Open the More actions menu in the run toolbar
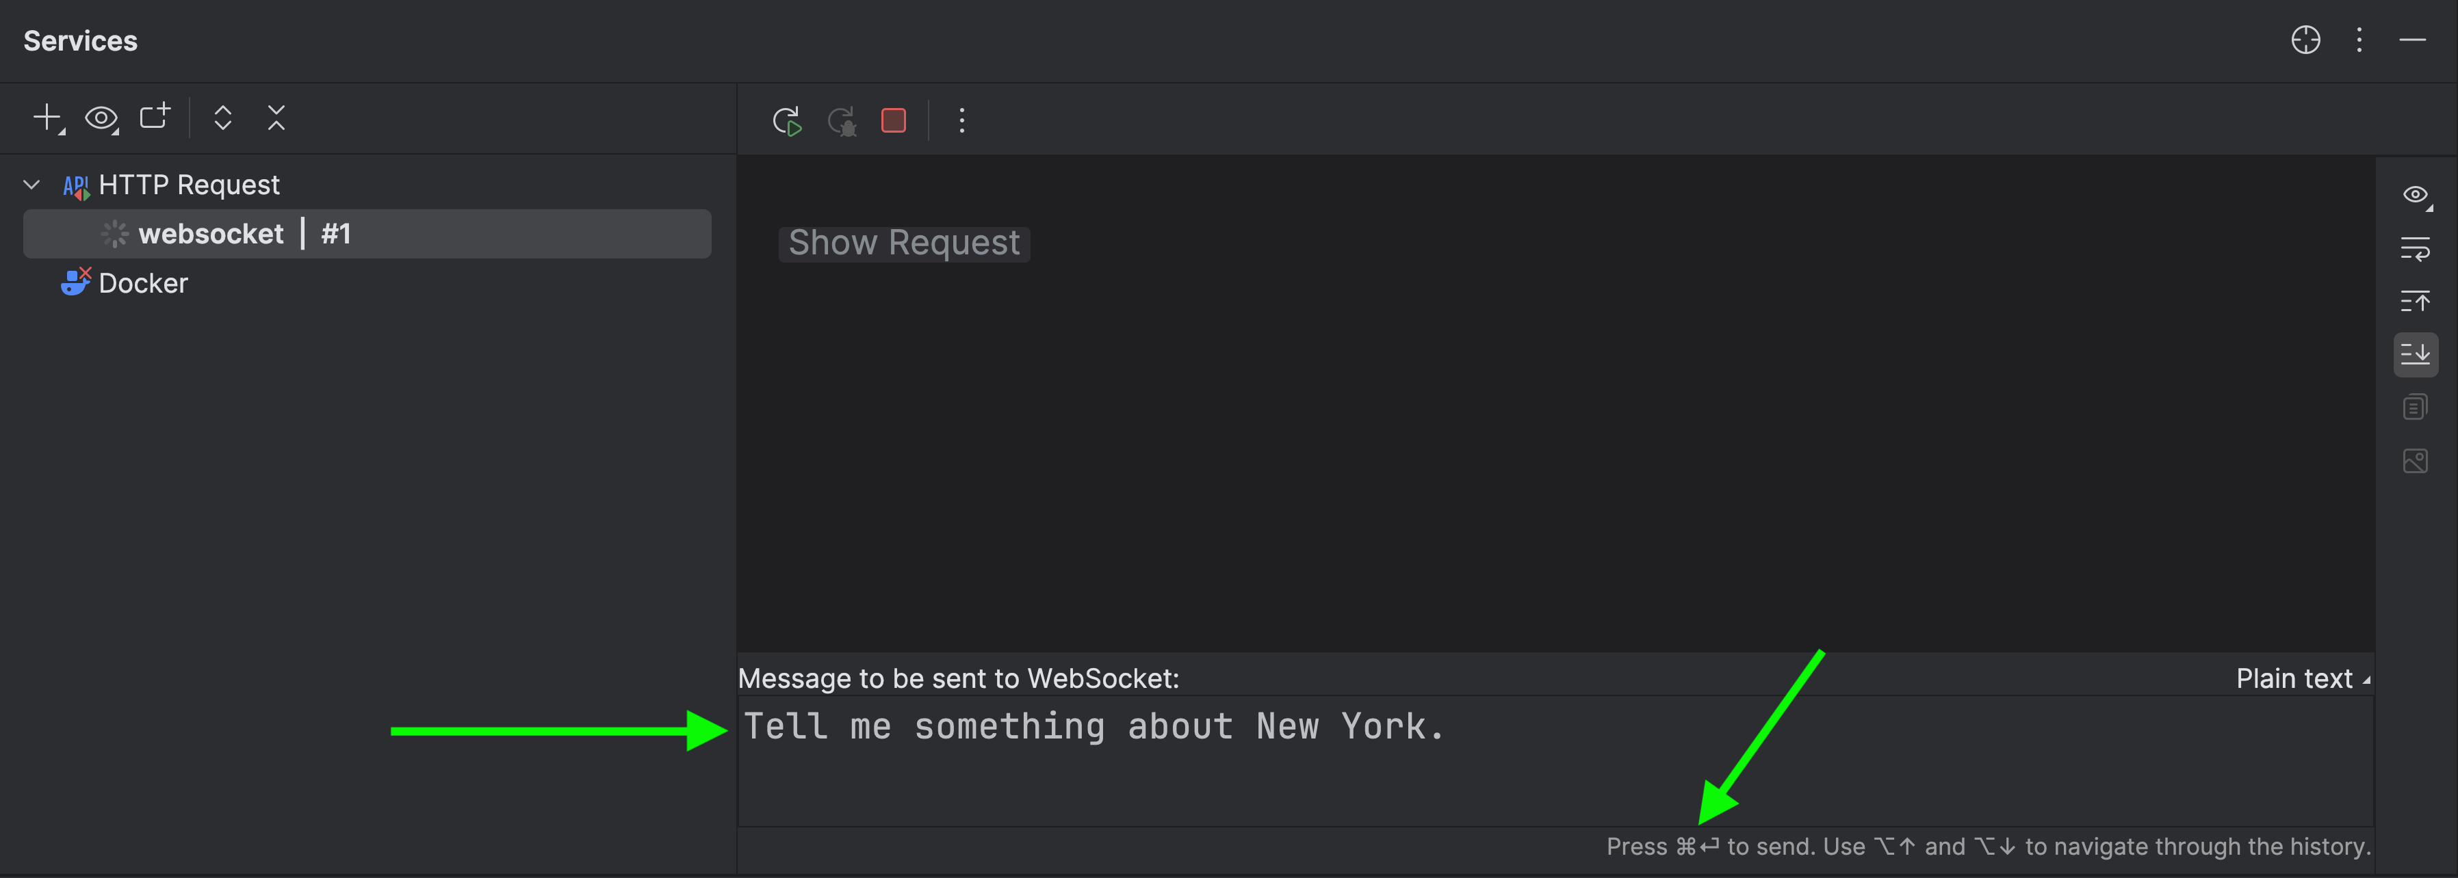Viewport: 2458px width, 878px height. [x=961, y=121]
